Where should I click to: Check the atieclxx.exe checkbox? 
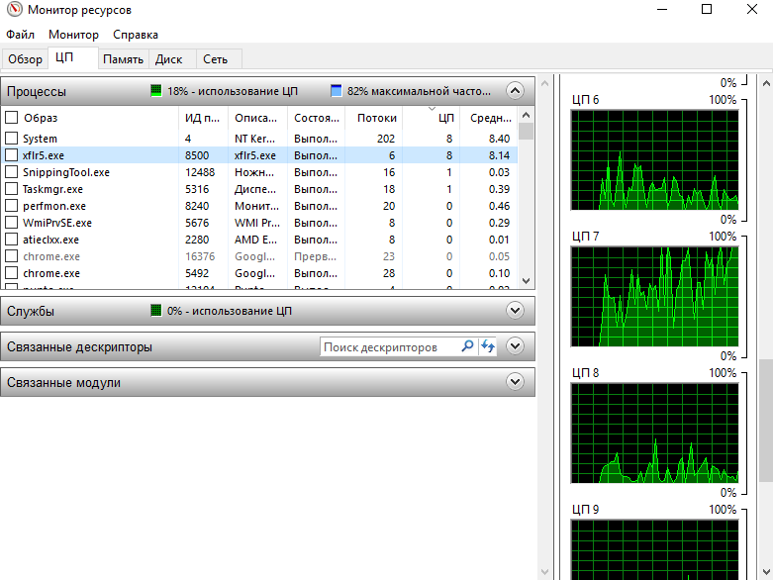[x=11, y=240]
